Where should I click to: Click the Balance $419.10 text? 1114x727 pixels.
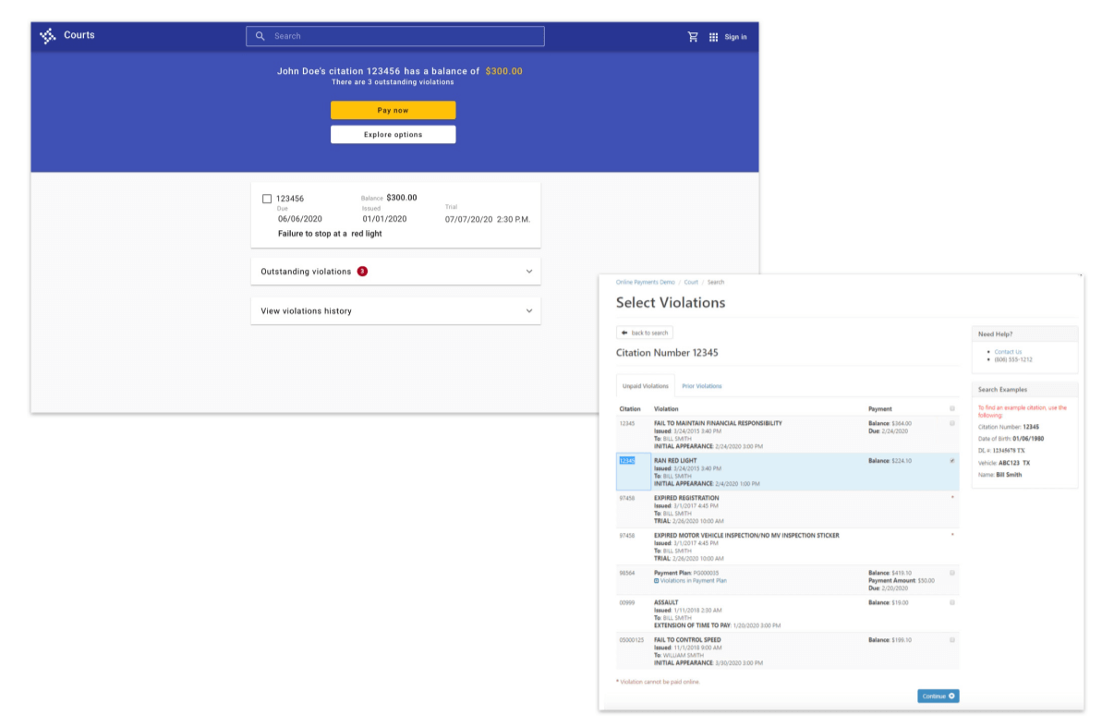(890, 573)
